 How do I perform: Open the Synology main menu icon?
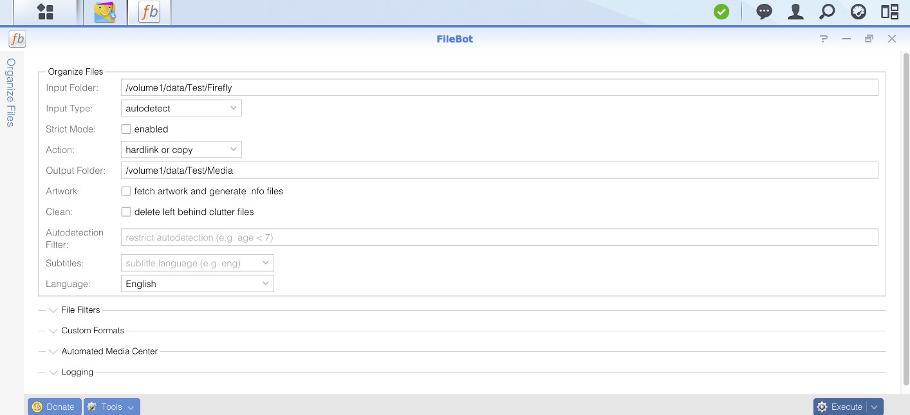tap(45, 12)
